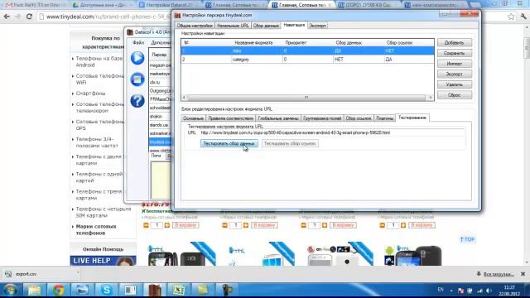Click the blue schedule icon in Datacol sidebar
Viewport: 530px width, 298px height.
(137, 79)
